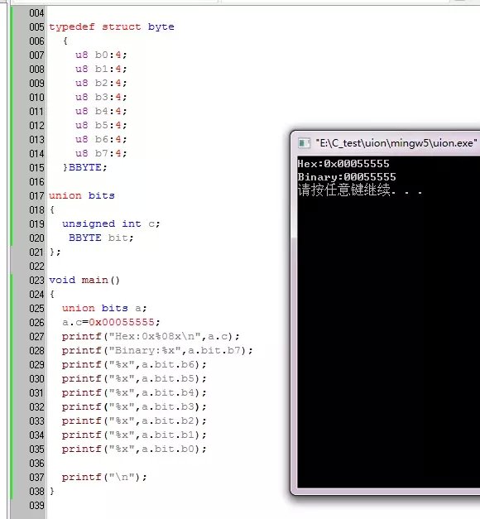
Task: Click the Chinese press-any-key prompt in console
Action: [360, 190]
